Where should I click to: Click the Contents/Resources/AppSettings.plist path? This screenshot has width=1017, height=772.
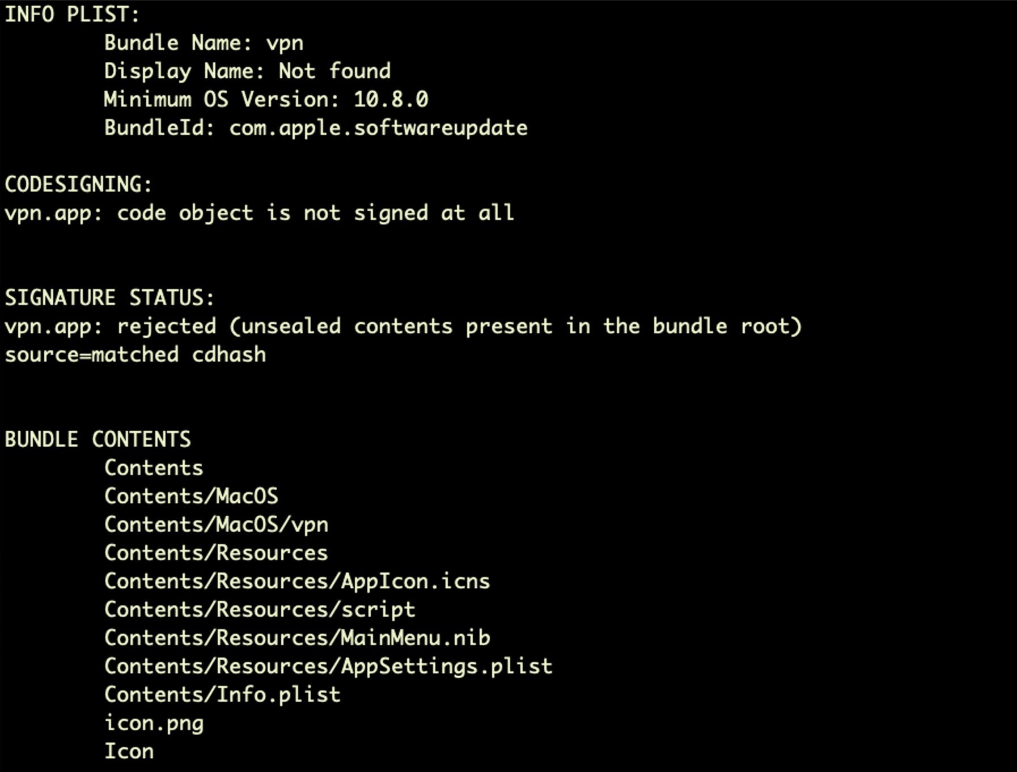[328, 667]
